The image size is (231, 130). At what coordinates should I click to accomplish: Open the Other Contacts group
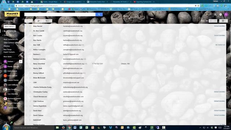coord(11,43)
